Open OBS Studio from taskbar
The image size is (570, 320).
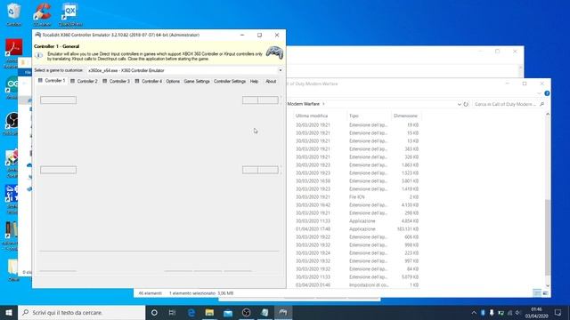click(246, 312)
